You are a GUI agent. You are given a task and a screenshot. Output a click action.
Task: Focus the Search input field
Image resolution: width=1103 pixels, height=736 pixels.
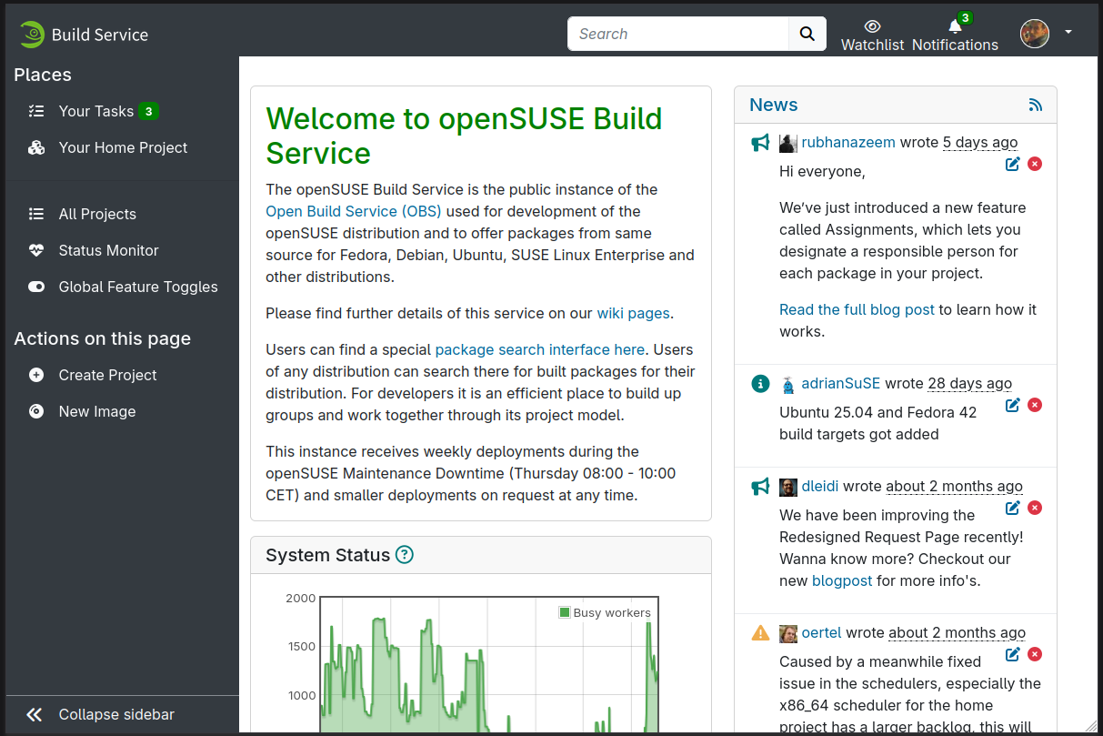677,34
